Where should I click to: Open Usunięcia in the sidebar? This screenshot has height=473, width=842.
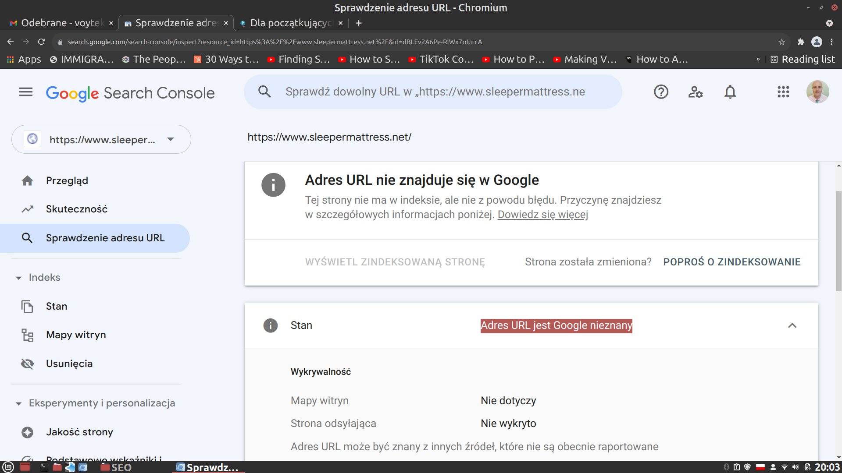click(69, 364)
